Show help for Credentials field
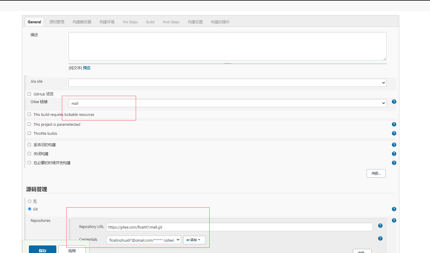The height and width of the screenshot is (253, 430). point(380,238)
